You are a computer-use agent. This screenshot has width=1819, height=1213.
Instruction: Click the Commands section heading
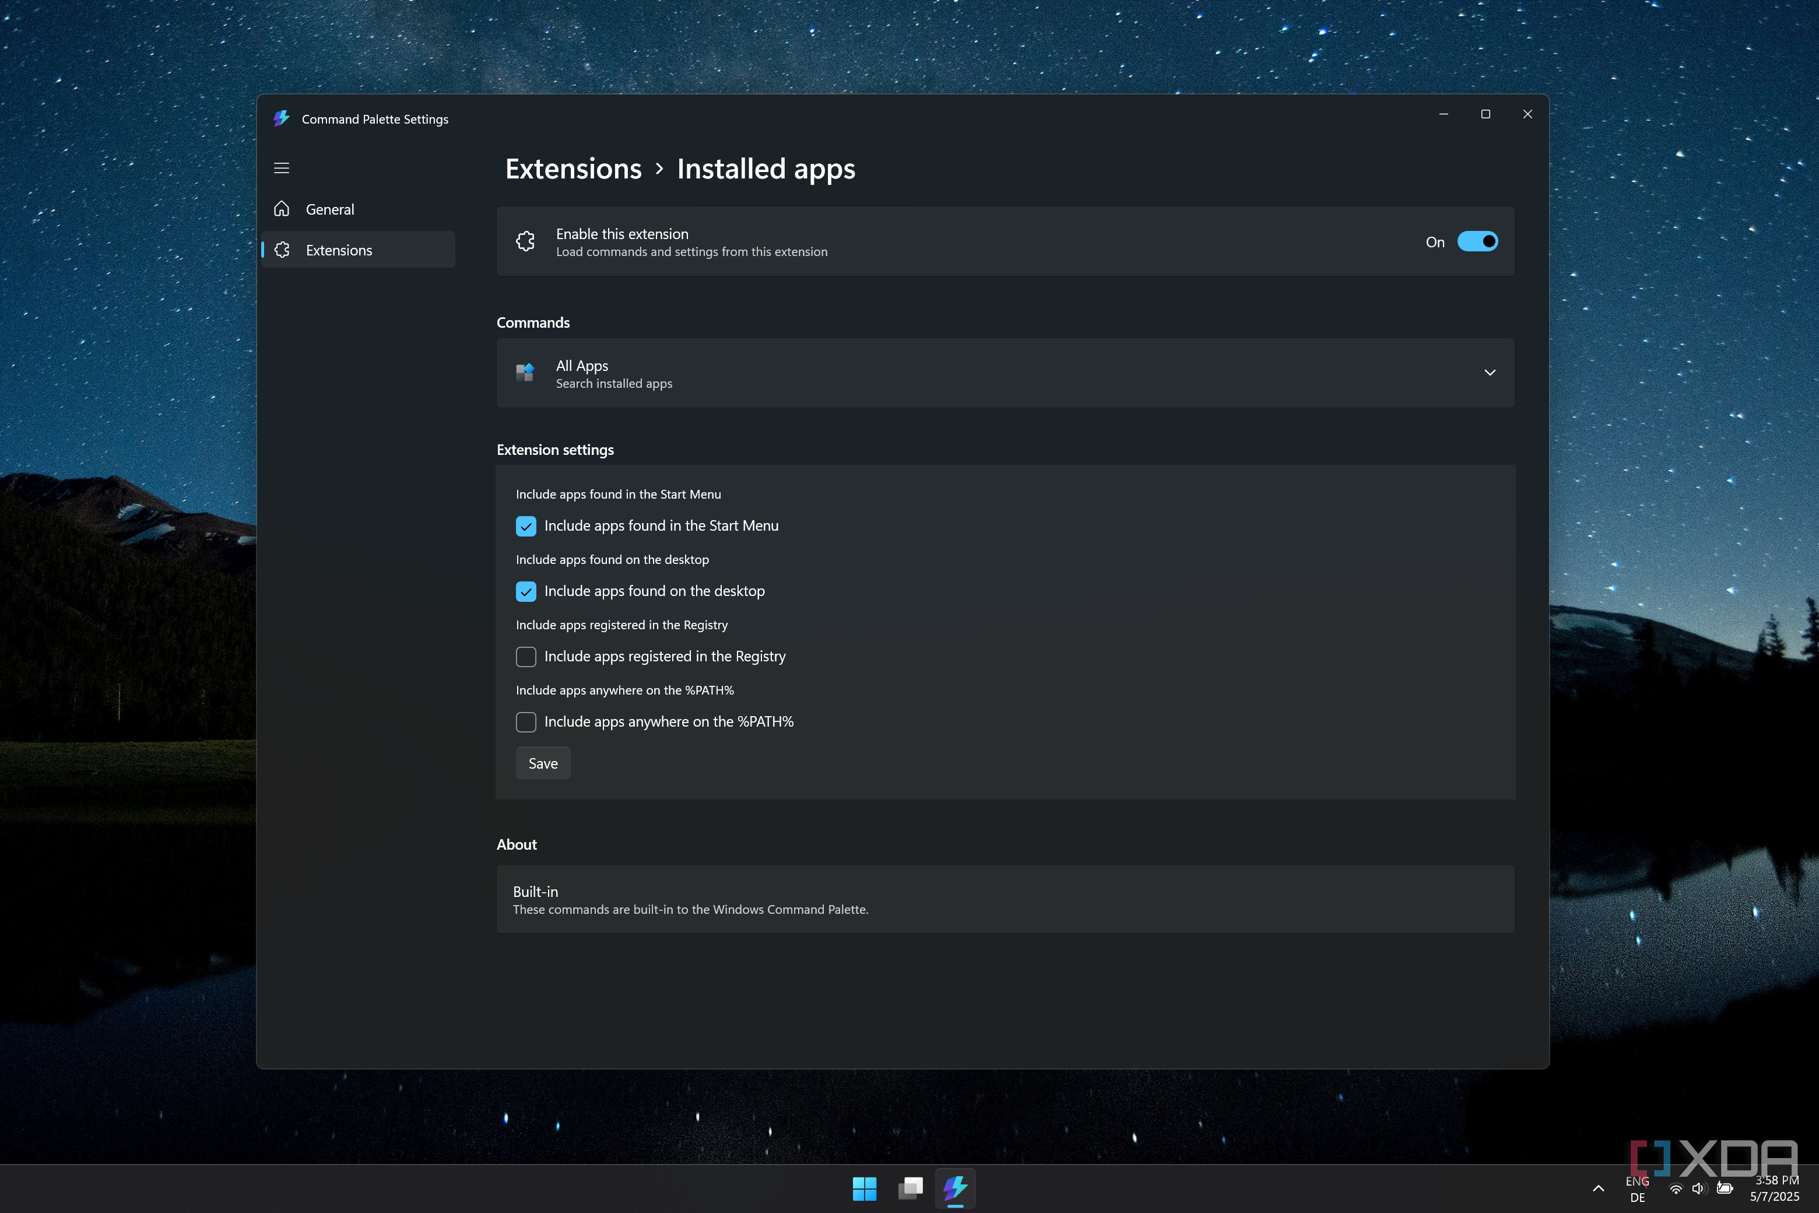(x=533, y=322)
